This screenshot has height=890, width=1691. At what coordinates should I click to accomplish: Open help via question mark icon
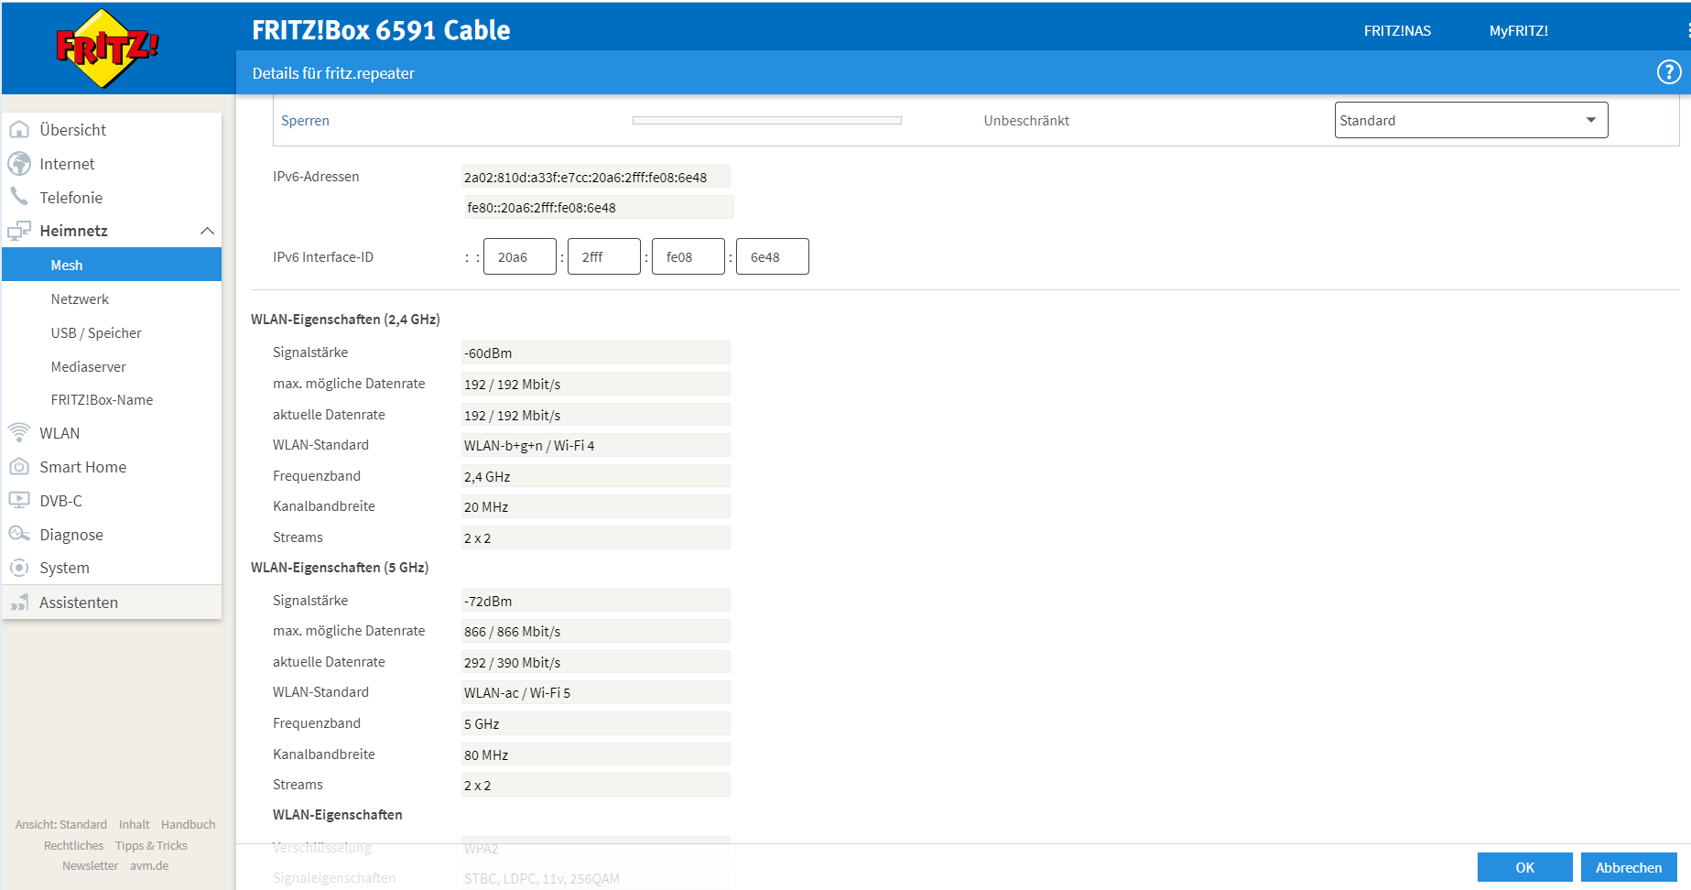click(1669, 72)
